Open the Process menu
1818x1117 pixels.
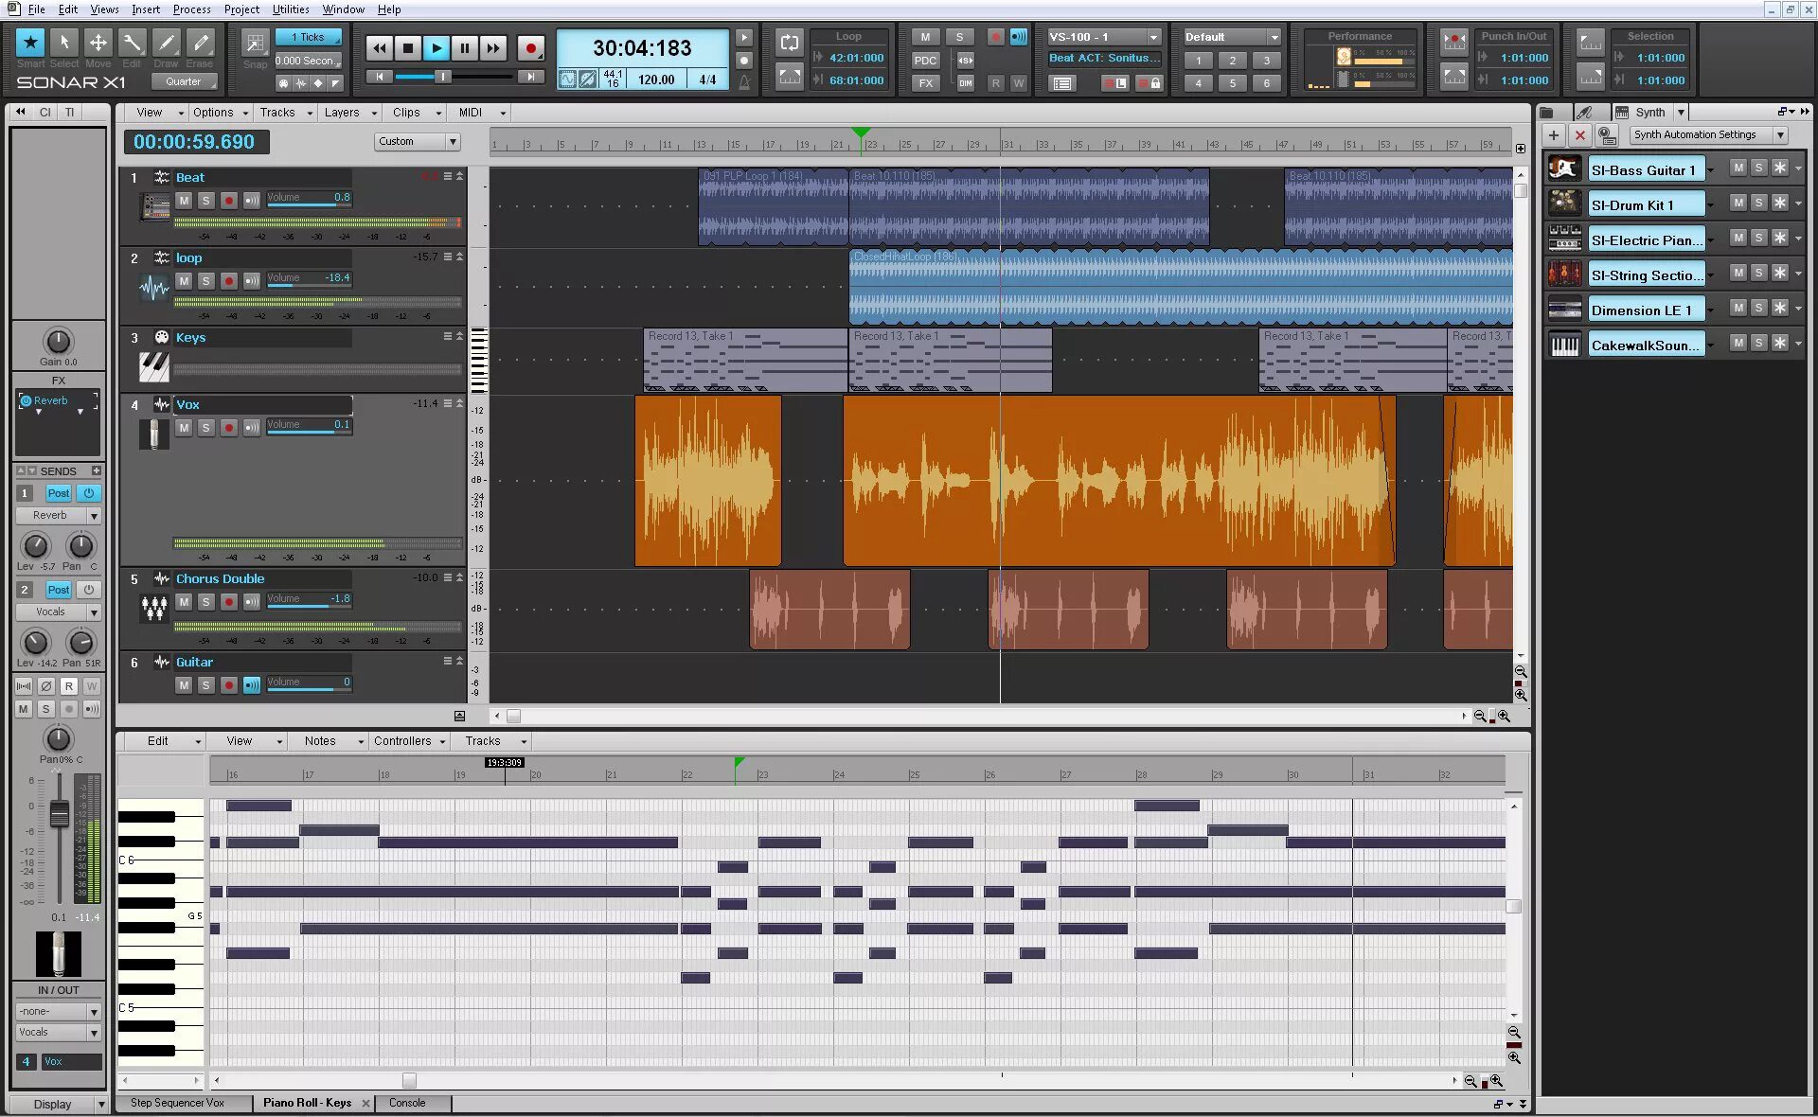[x=191, y=9]
